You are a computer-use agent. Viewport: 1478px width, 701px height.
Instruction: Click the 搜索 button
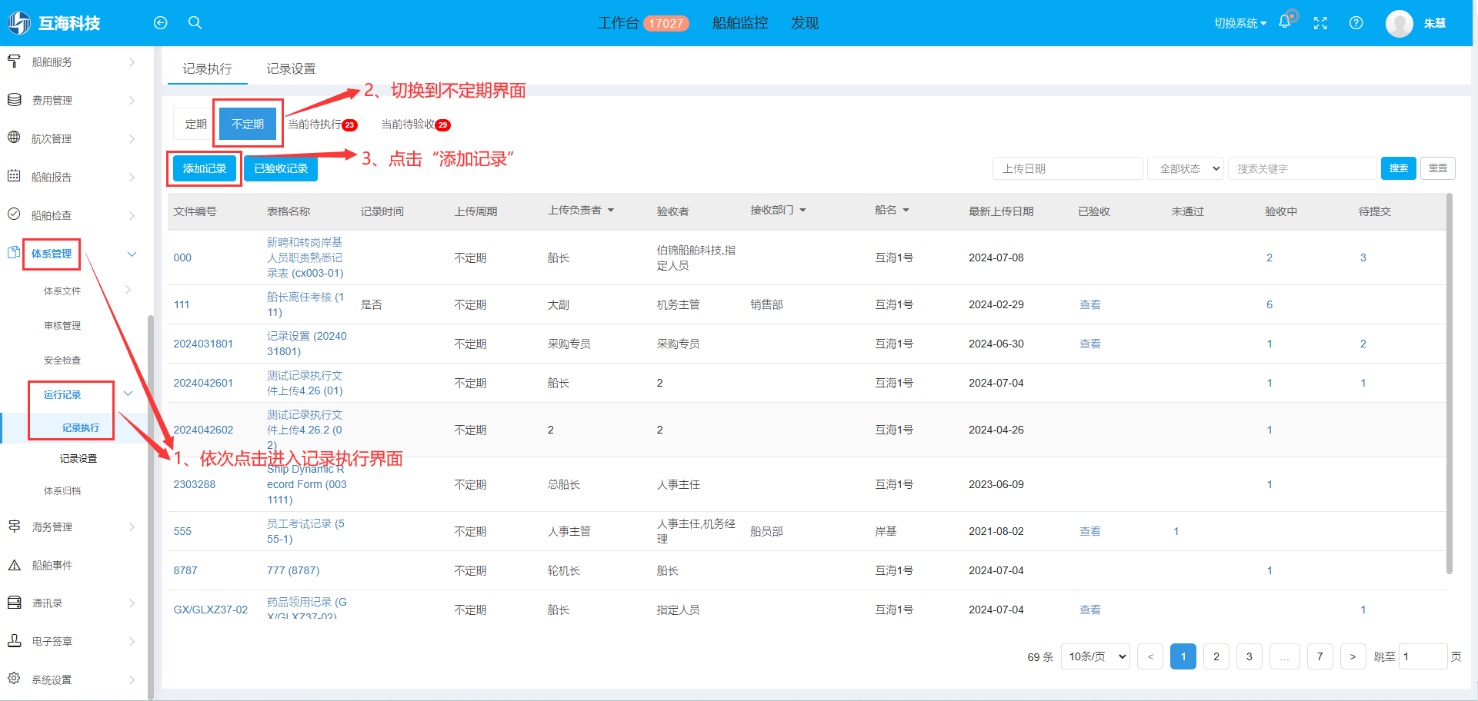1399,168
